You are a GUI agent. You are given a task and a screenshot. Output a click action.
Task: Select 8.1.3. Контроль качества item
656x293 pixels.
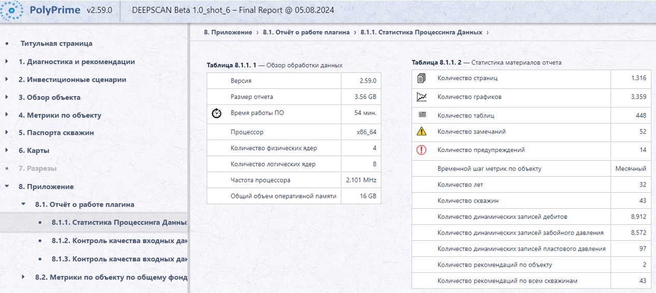(119, 258)
